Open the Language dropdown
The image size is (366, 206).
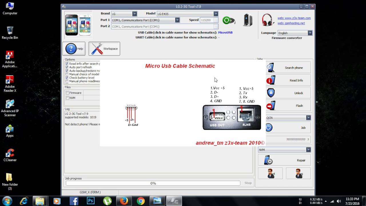point(310,33)
